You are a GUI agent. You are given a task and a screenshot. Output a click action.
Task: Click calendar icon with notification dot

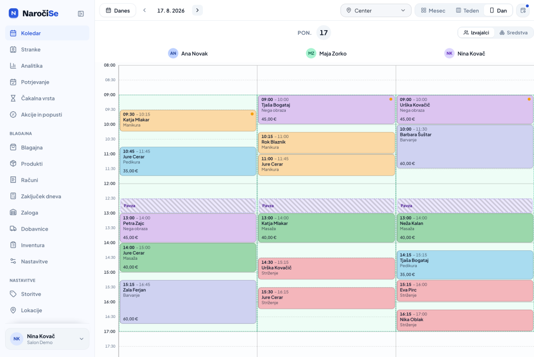click(x=523, y=10)
